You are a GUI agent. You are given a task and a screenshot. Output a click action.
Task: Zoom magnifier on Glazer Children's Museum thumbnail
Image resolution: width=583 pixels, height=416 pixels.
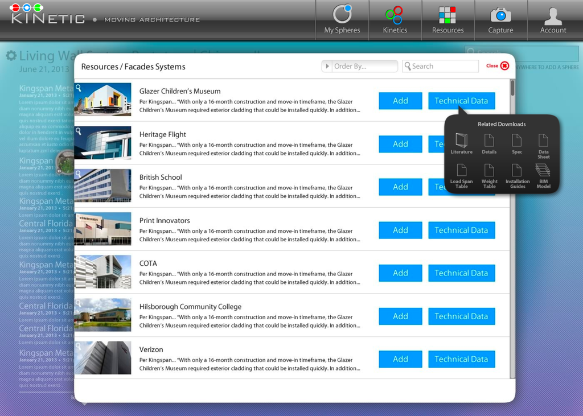click(x=79, y=88)
